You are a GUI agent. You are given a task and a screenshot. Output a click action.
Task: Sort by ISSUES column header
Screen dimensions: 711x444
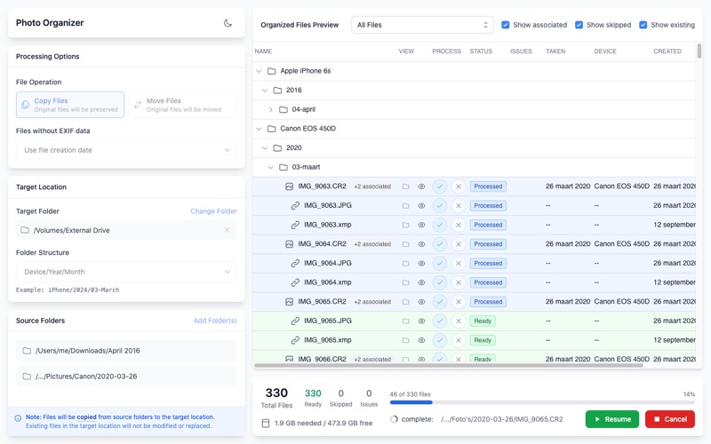pos(521,52)
